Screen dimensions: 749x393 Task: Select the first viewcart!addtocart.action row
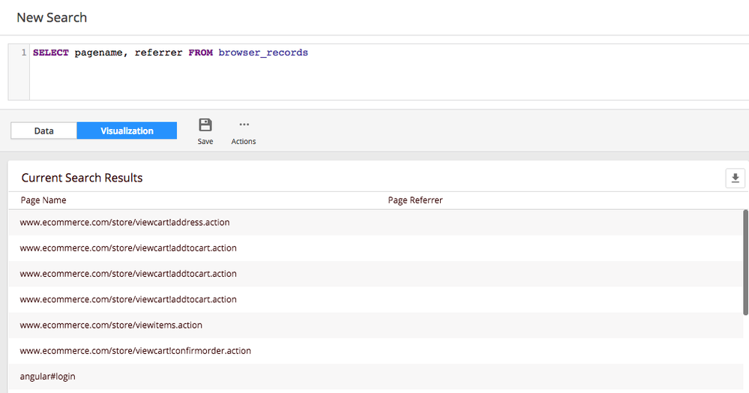(x=128, y=248)
